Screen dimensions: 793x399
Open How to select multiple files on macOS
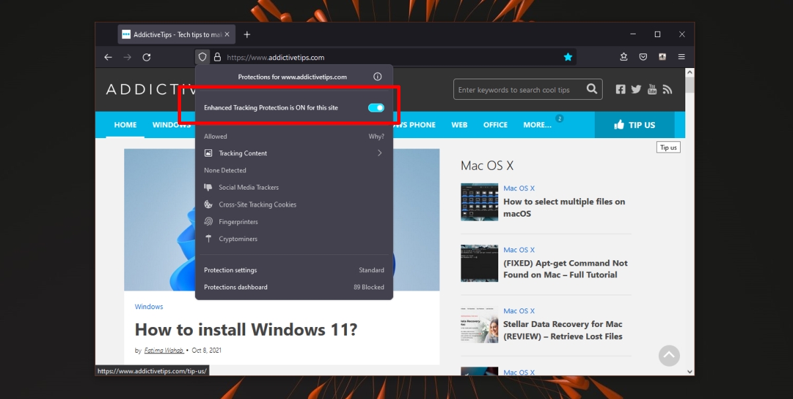pyautogui.click(x=564, y=207)
